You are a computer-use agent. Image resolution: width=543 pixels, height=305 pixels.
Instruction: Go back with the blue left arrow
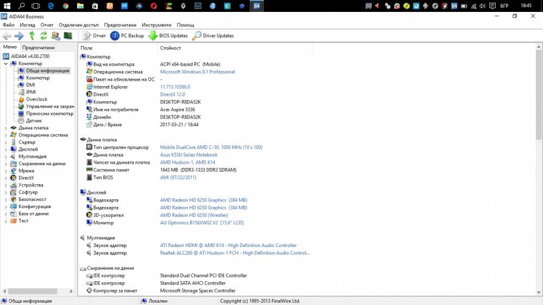[x=7, y=36]
